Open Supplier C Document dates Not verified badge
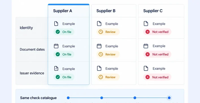200x103 pixels. (x=157, y=54)
